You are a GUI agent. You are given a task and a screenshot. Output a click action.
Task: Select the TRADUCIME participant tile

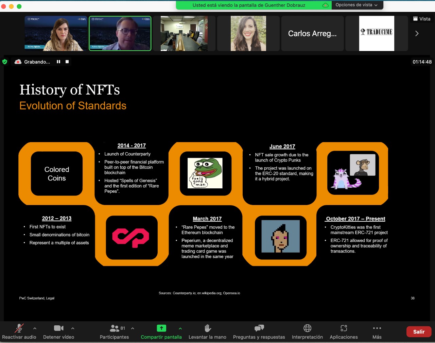[x=377, y=33]
